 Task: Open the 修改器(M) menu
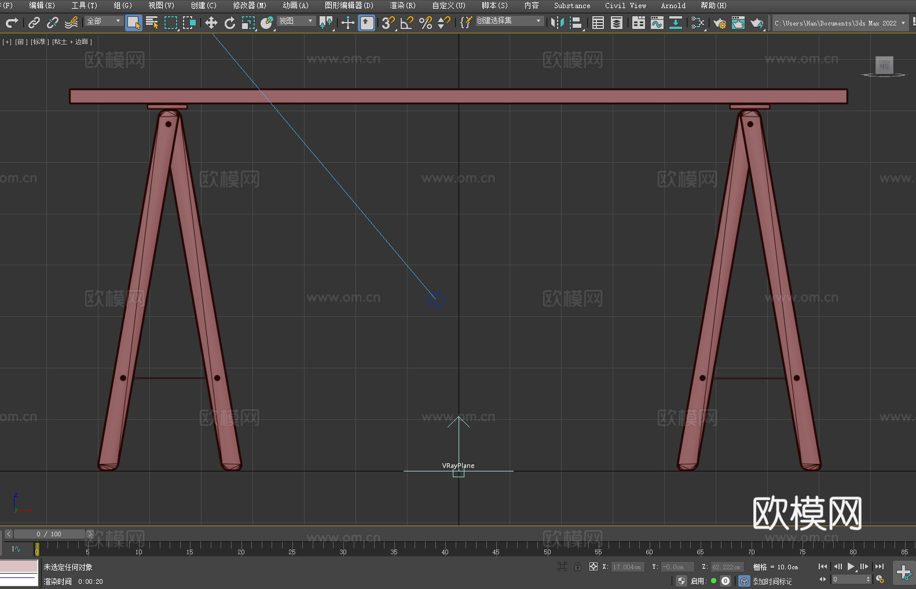click(x=250, y=5)
